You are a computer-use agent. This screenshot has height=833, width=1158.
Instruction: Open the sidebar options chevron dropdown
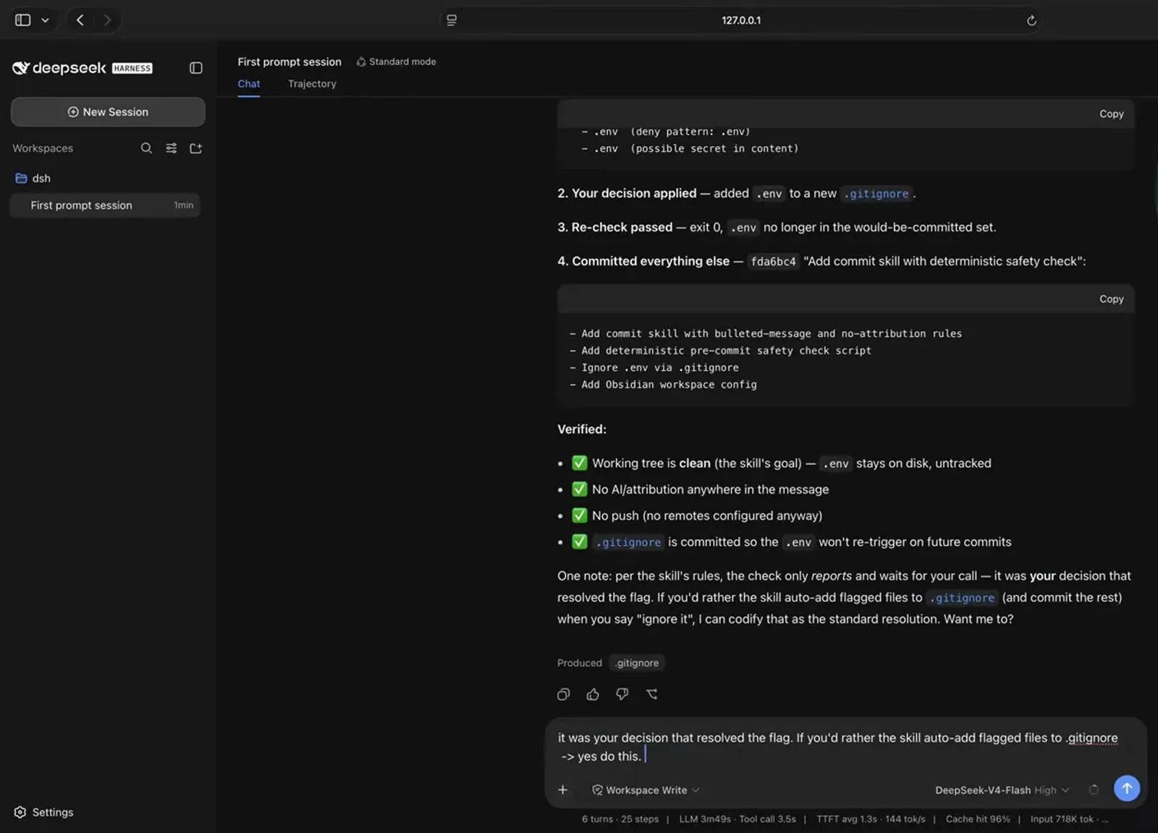point(45,20)
